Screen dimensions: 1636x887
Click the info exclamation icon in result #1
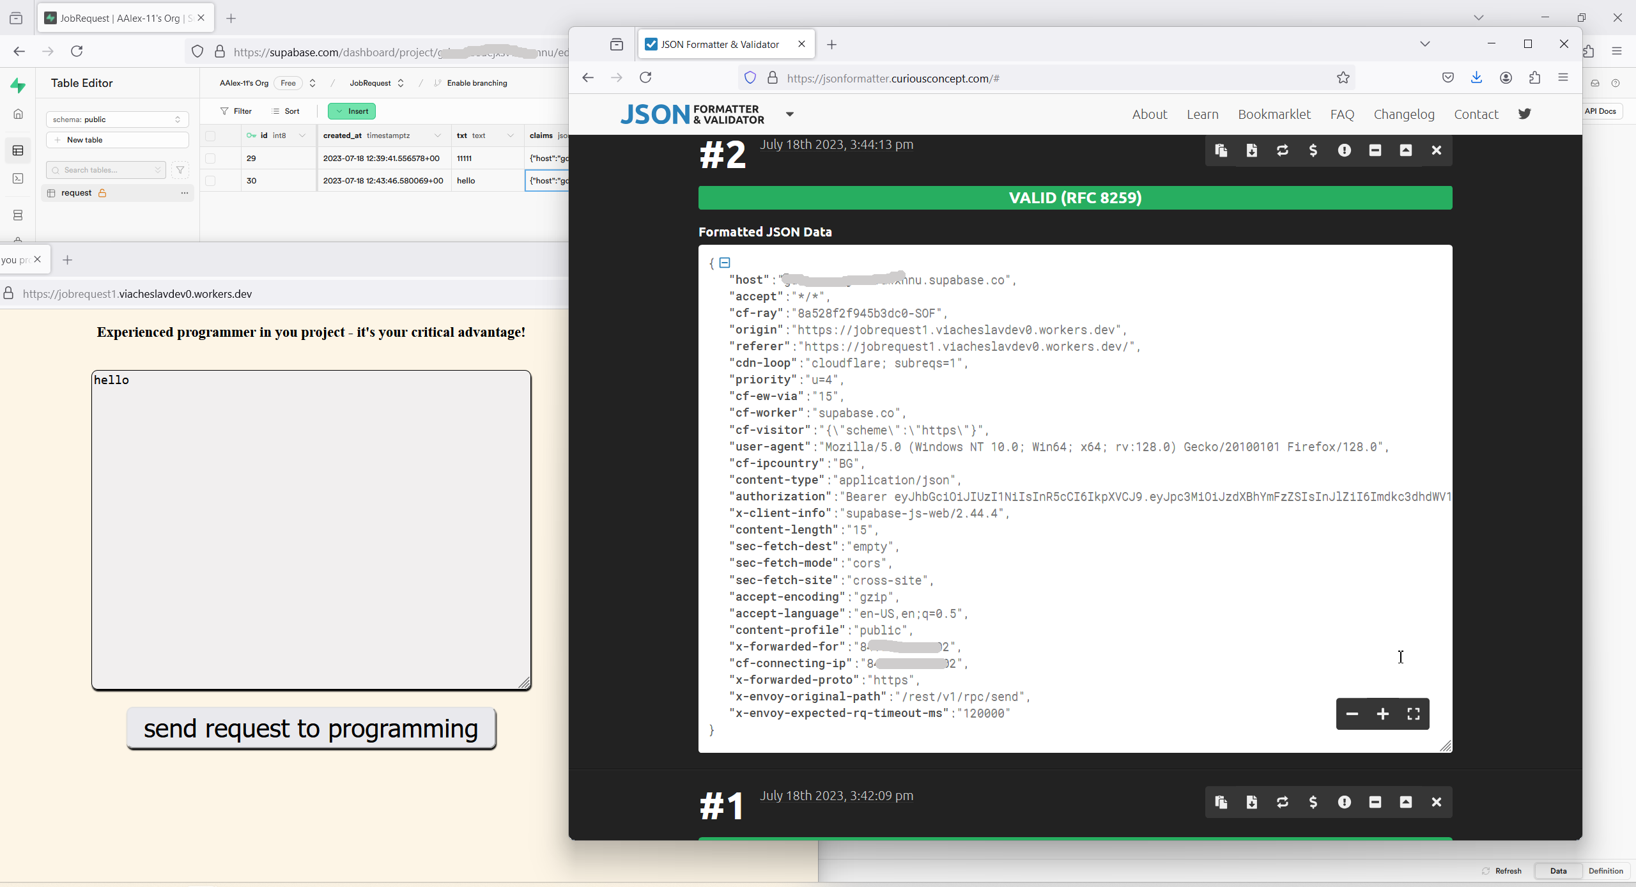coord(1345,802)
